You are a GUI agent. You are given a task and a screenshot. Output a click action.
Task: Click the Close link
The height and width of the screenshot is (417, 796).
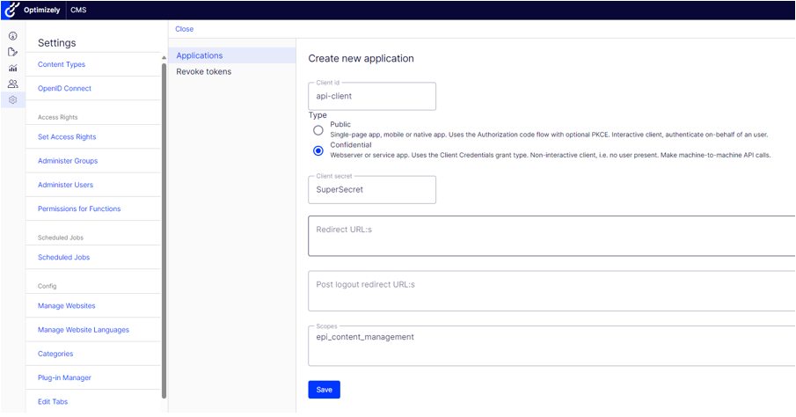184,29
